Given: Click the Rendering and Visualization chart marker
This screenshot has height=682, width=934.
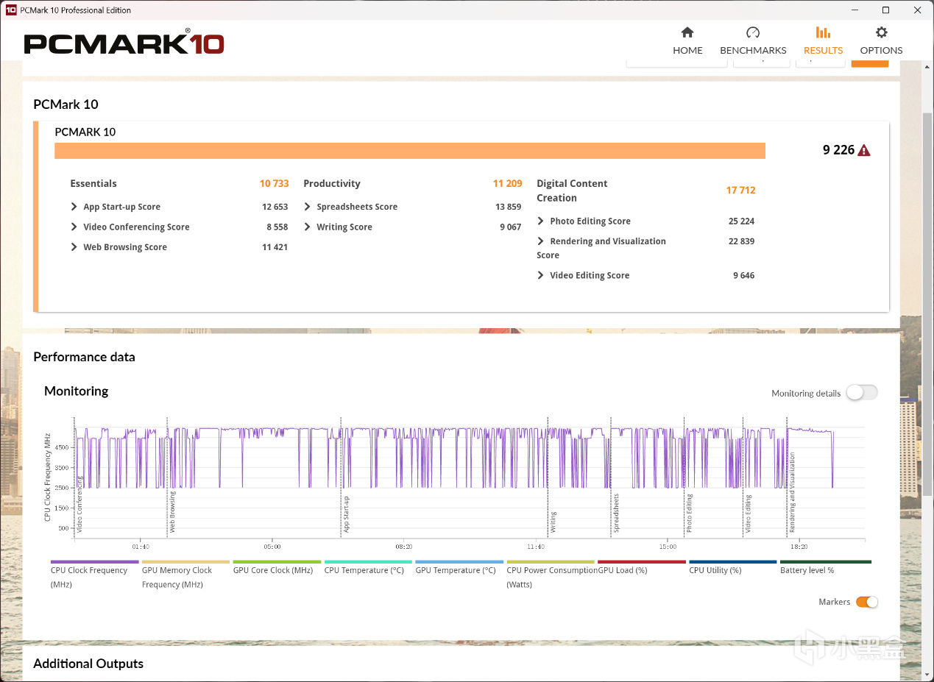Looking at the screenshot, I should [x=792, y=492].
